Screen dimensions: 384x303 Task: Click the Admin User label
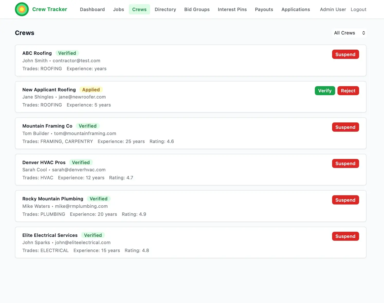333,10
